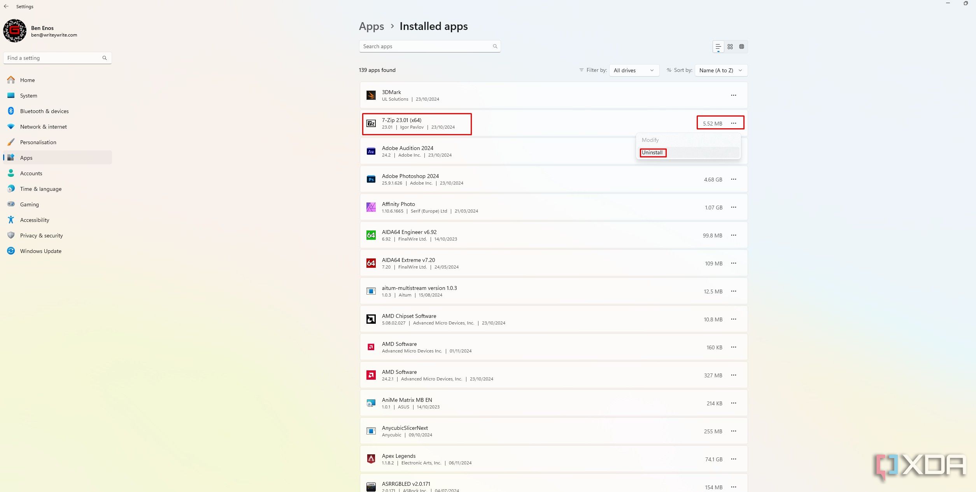Switch to grid view layout

tap(730, 47)
